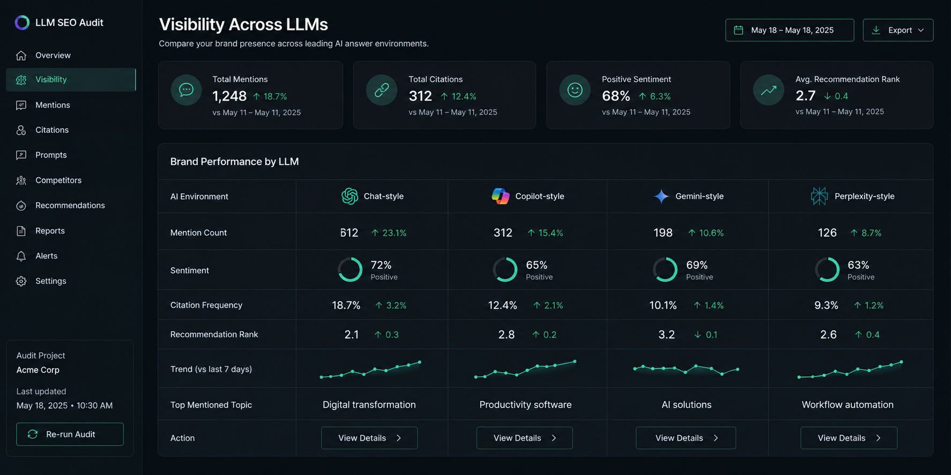Click the 'Workflow automation' topic
Viewport: 951px width, 475px height.
tap(848, 405)
